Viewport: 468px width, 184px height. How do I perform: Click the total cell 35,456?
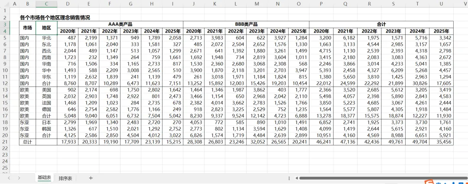pos(442,142)
